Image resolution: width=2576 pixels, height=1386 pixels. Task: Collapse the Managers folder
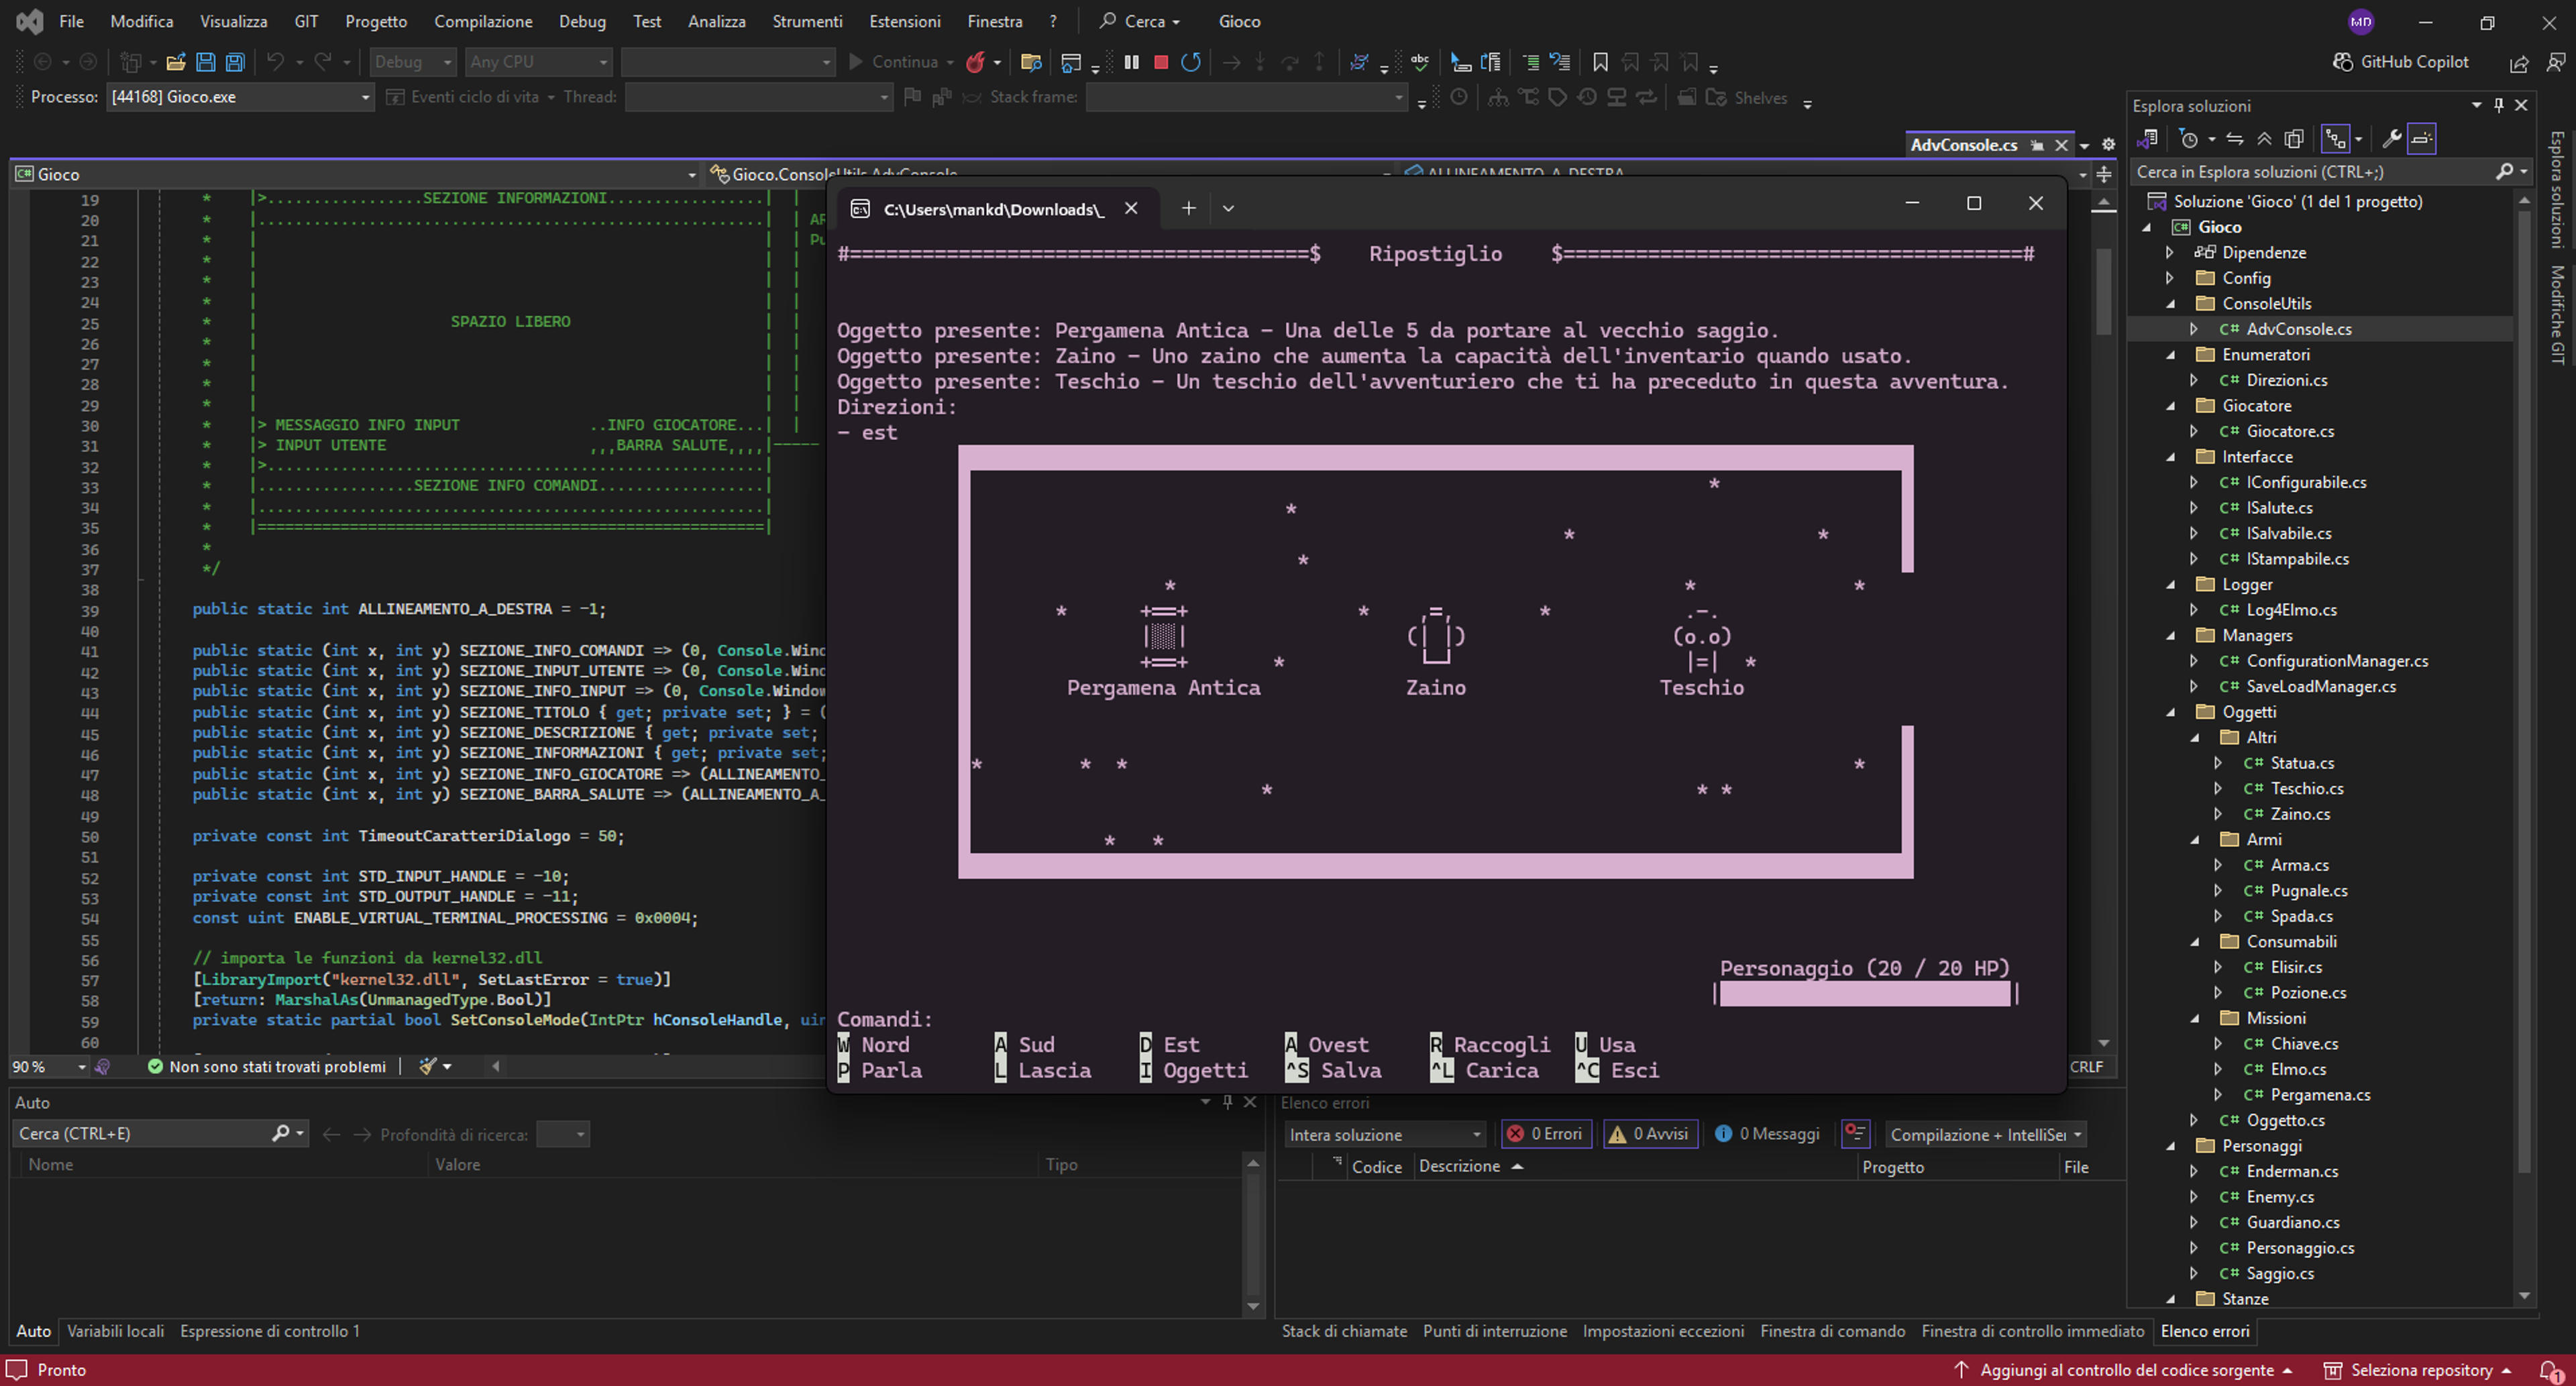pyautogui.click(x=2169, y=636)
